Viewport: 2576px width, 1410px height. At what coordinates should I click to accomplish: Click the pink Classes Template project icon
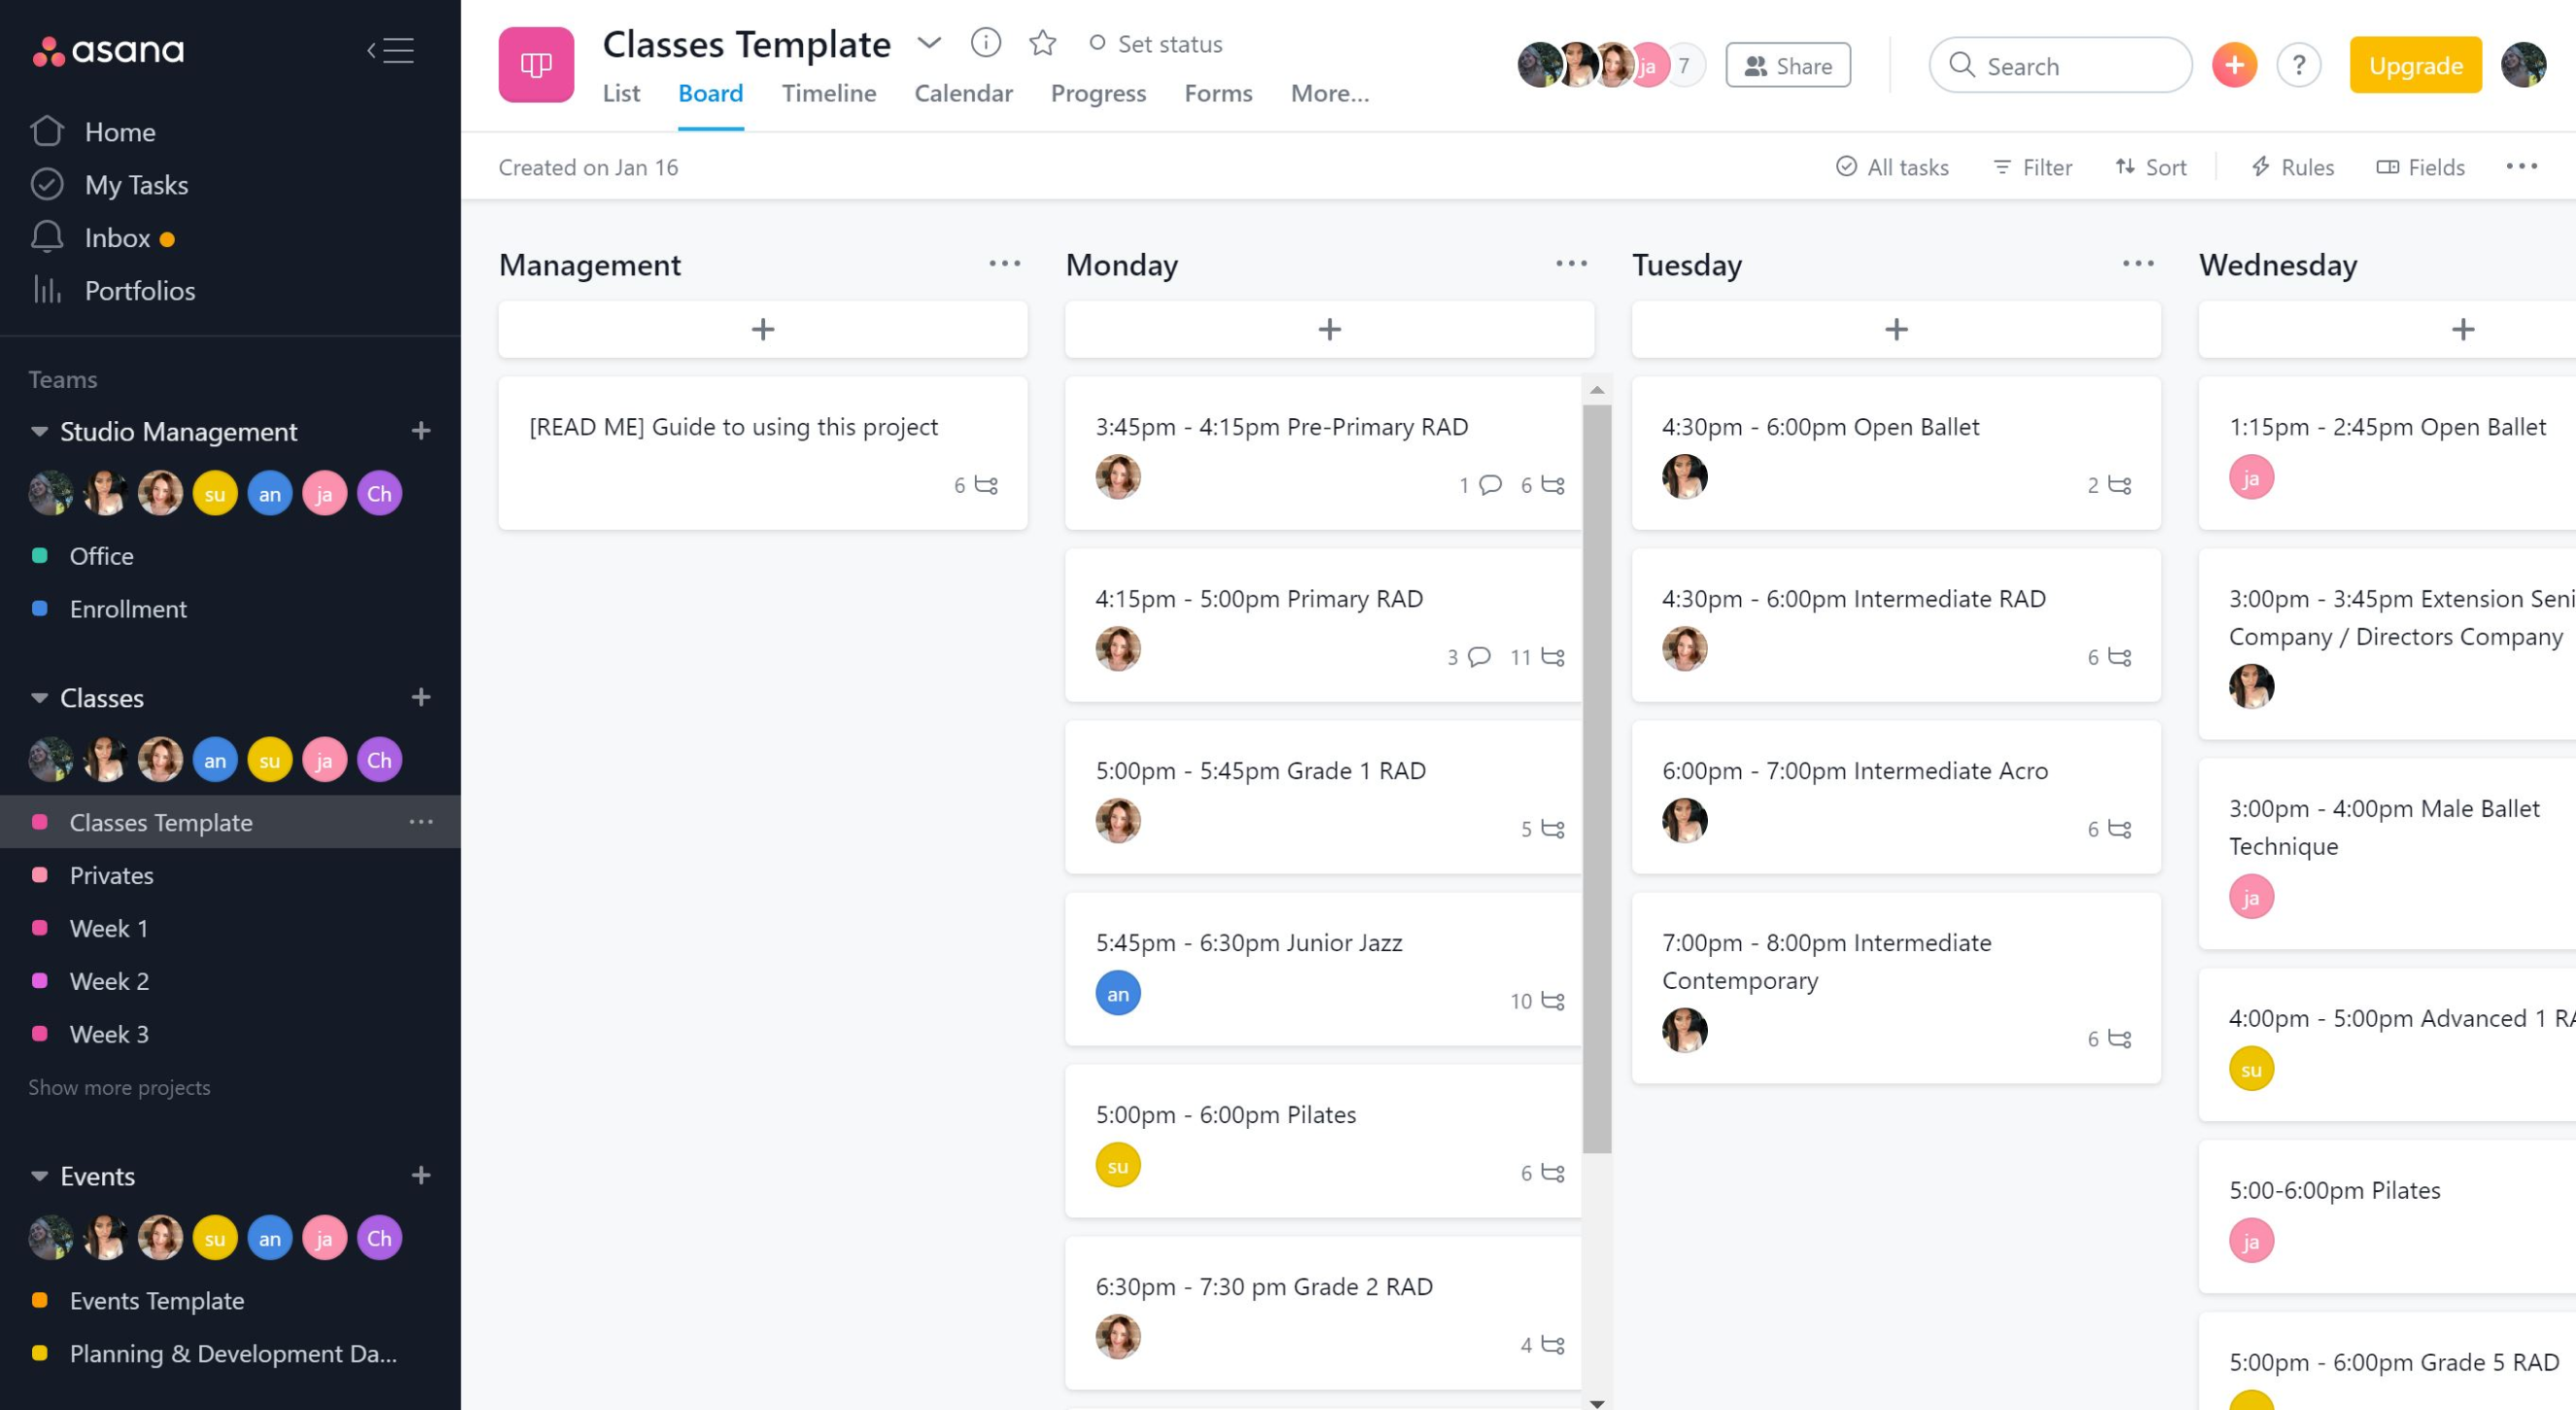pyautogui.click(x=536, y=65)
